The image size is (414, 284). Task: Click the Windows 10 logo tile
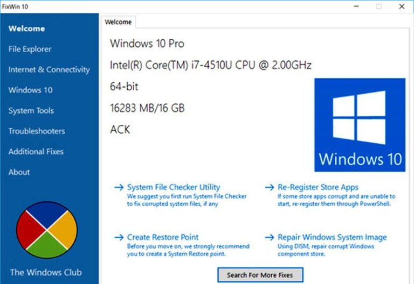[360, 125]
